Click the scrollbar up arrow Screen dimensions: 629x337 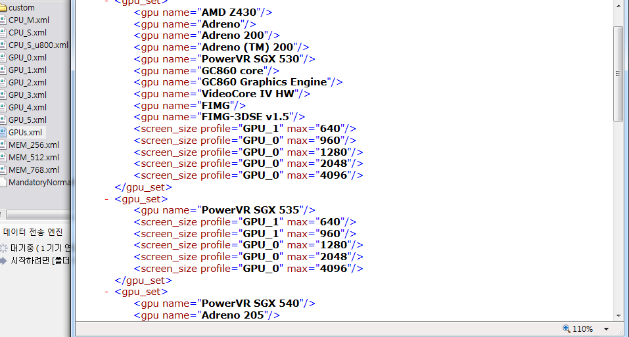[618, 6]
